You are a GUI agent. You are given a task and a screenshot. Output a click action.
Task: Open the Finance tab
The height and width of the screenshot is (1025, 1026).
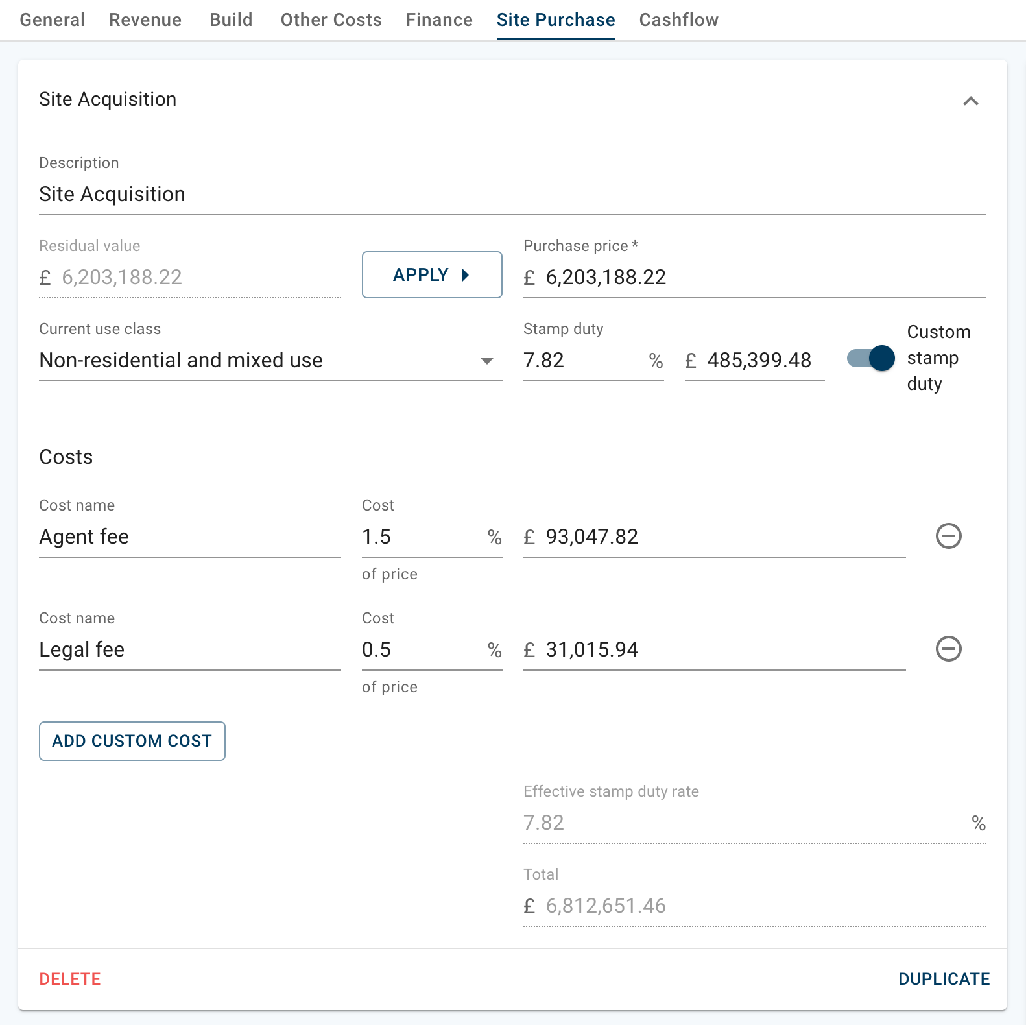tap(439, 20)
